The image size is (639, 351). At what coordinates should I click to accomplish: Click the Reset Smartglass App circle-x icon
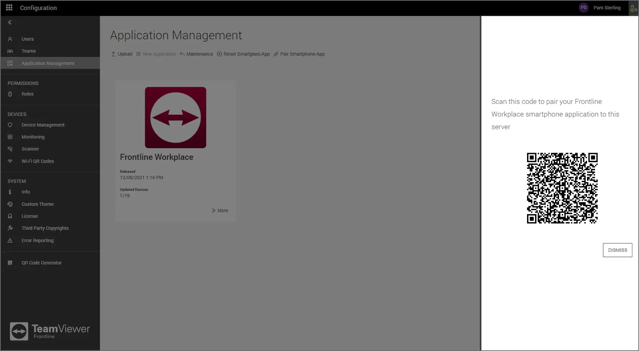(x=219, y=54)
